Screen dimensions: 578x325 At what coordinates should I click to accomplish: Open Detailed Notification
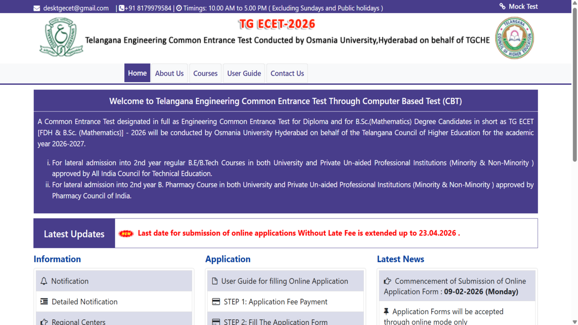[84, 302]
